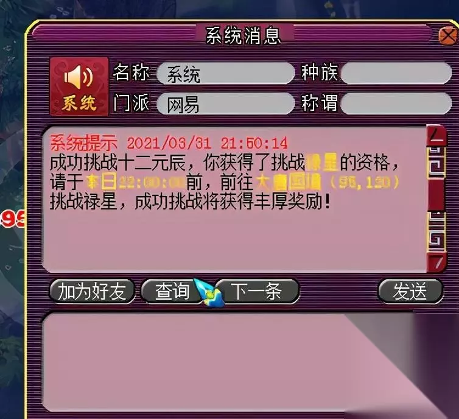The width and height of the screenshot is (459, 419).
Task: Click the 系统消息 title bar
Action: point(244,36)
